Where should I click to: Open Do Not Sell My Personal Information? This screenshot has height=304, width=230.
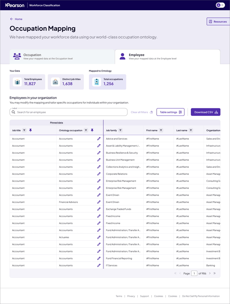click(201, 296)
